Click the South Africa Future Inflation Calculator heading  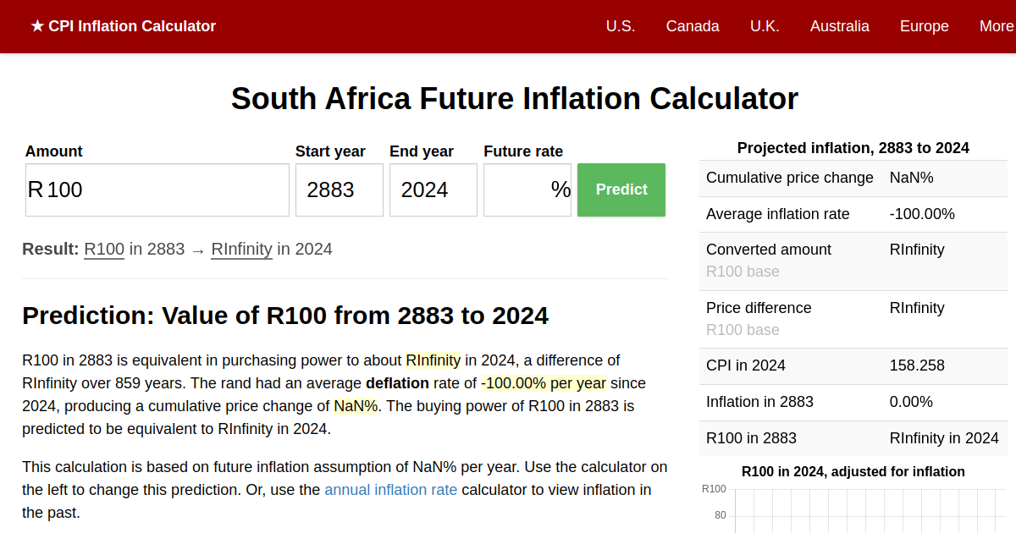coord(515,99)
